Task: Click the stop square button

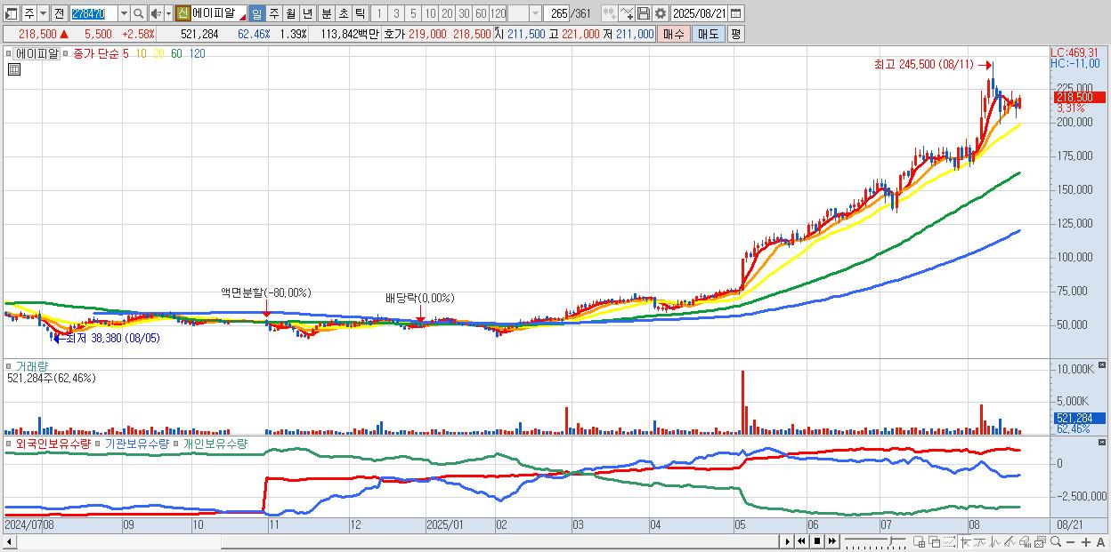Action: point(816,541)
